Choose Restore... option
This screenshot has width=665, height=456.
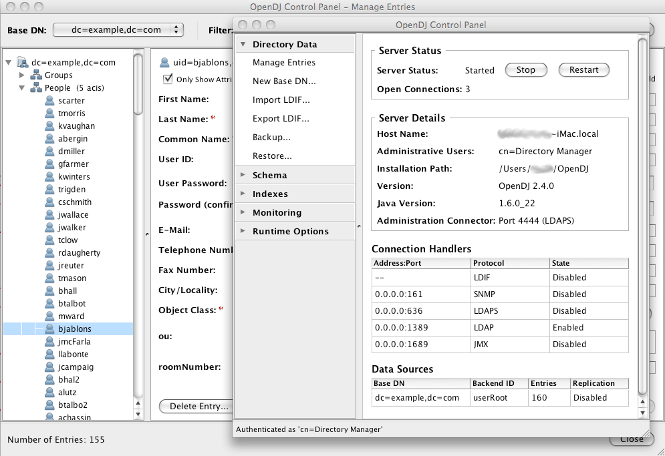(x=272, y=156)
